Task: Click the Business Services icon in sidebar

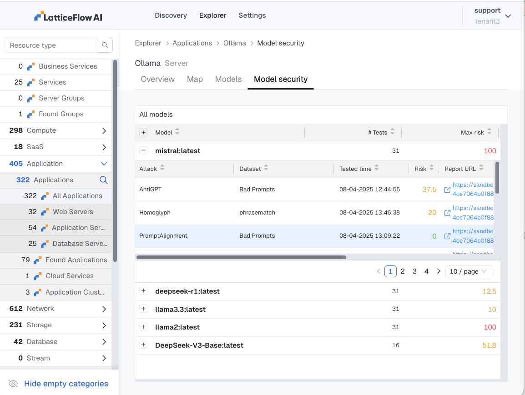Action: pos(30,66)
